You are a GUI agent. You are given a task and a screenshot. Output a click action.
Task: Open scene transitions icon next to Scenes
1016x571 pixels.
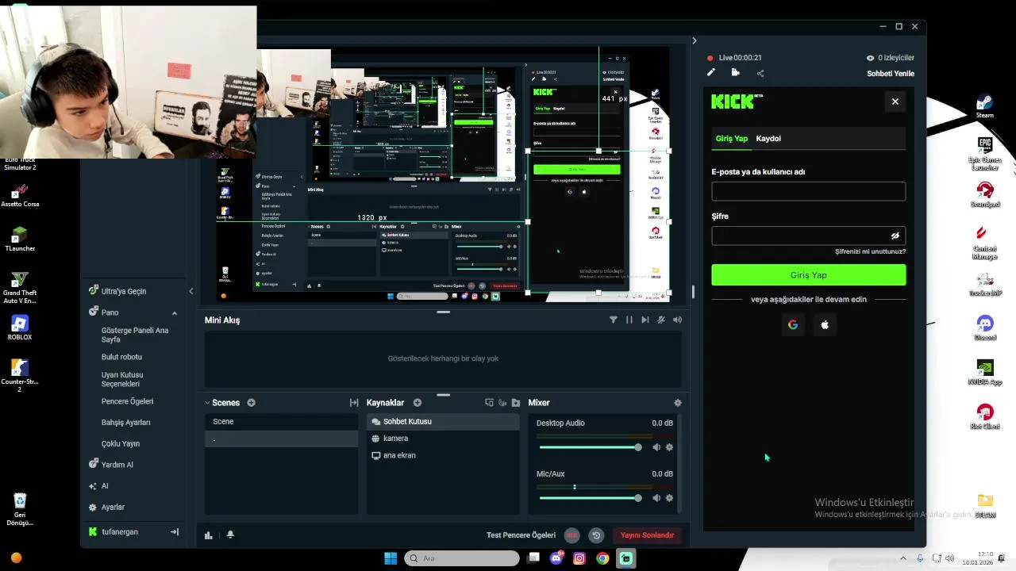(354, 403)
